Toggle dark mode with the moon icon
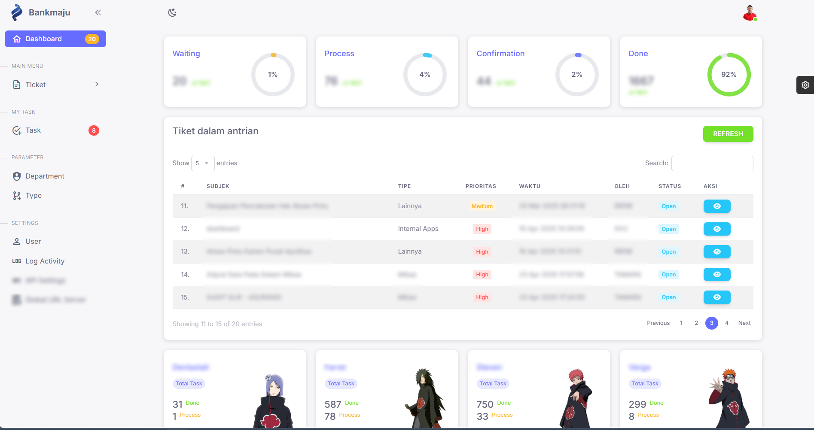 [x=172, y=12]
